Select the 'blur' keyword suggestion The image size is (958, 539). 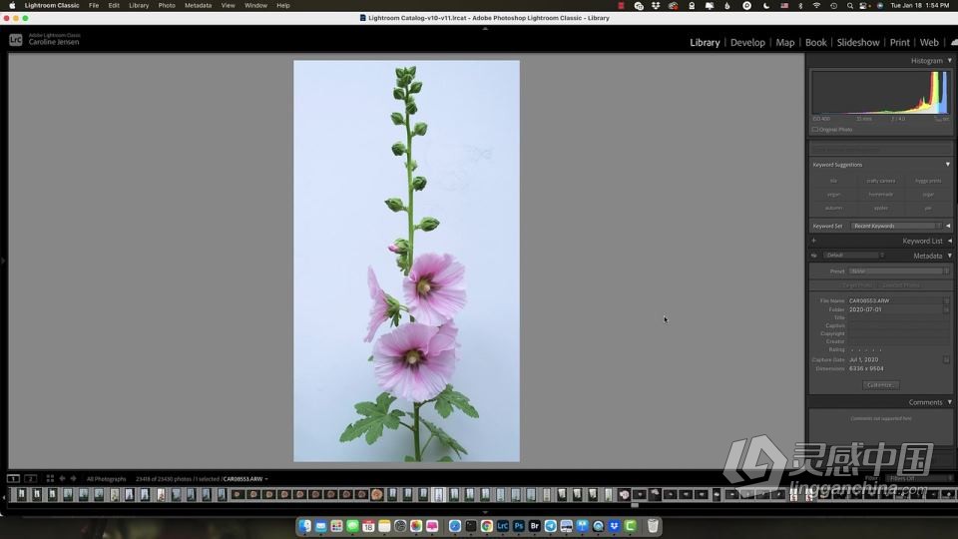click(x=833, y=181)
